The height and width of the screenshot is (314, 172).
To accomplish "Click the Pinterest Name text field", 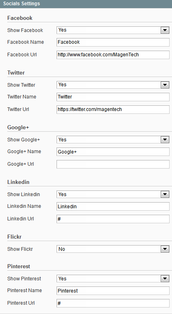I will 113,291.
